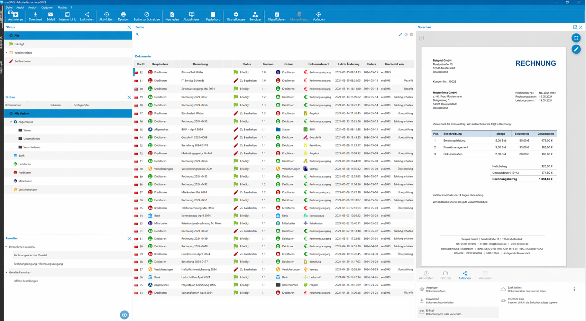Click the search input field

tap(266, 35)
